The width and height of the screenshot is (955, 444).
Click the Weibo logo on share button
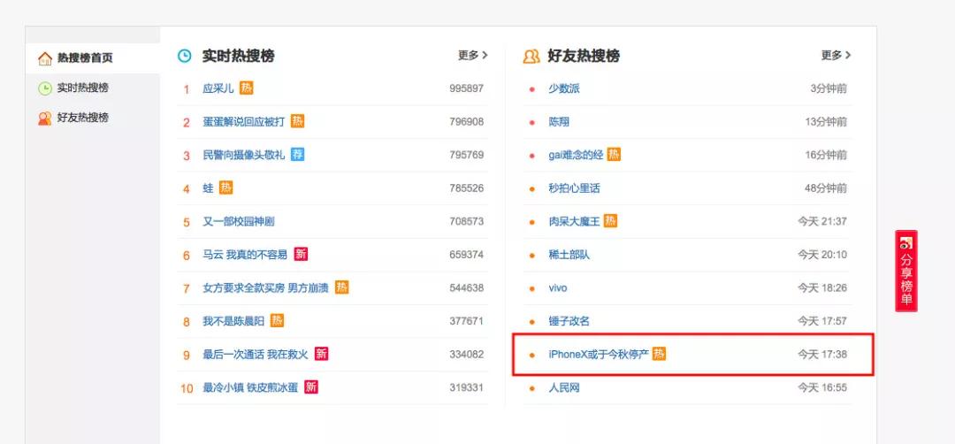pos(906,241)
